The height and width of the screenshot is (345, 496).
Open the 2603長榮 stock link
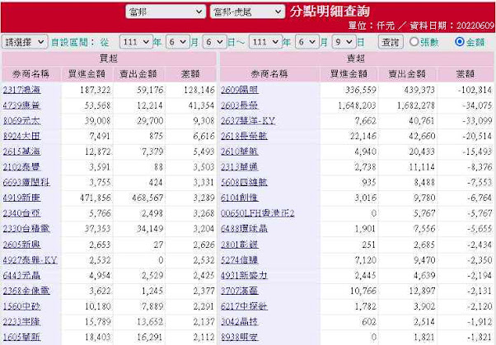pos(240,105)
